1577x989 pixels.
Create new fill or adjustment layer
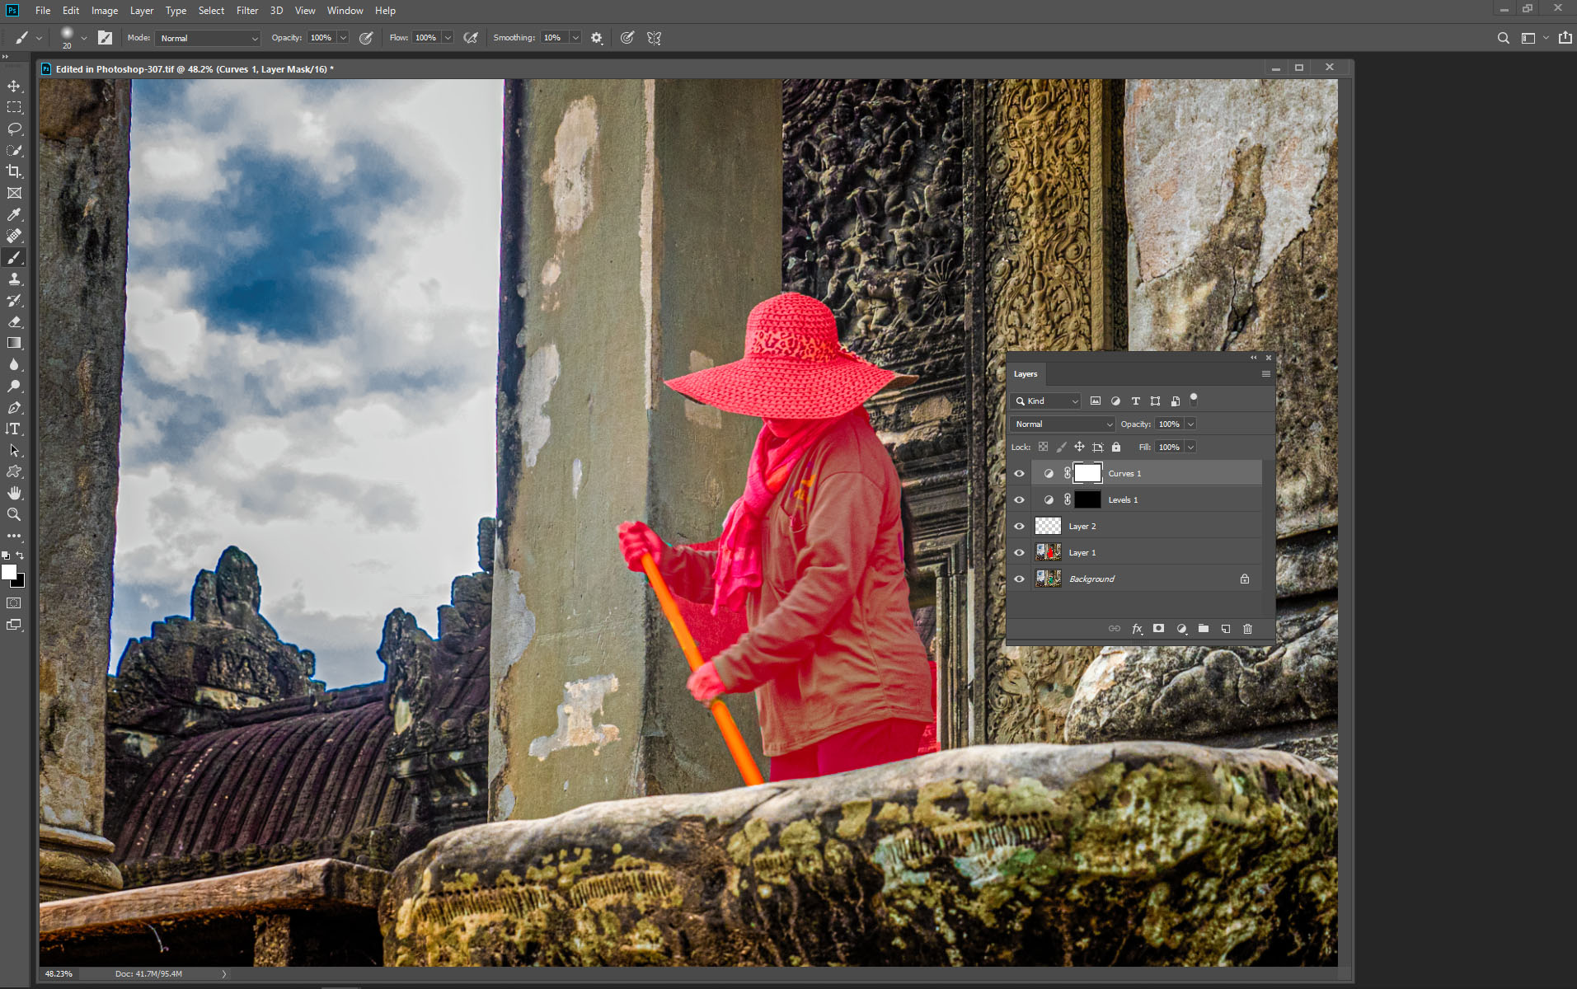click(x=1181, y=629)
